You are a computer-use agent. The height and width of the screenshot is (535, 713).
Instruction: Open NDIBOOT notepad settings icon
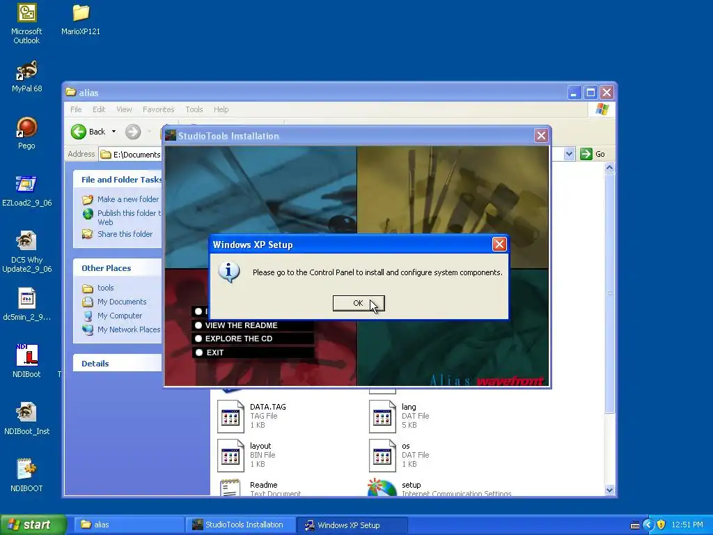pos(27,475)
